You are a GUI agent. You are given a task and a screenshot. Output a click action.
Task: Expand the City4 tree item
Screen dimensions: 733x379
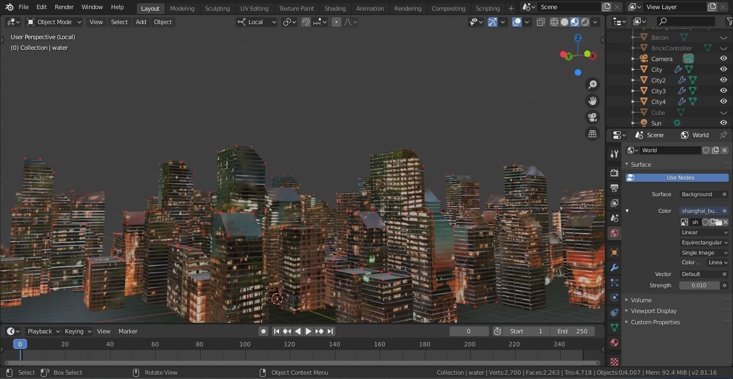(633, 102)
